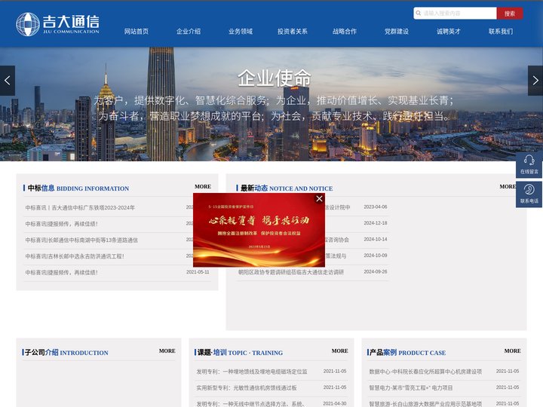This screenshot has width=543, height=407.
Task: Open patent 一种埋地馈线及埋地电缆磁场定位监 item
Action: click(252, 372)
